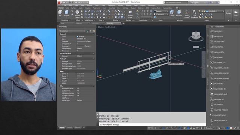
Task: Switch to the Model layout tab
Action: pyautogui.click(x=62, y=127)
